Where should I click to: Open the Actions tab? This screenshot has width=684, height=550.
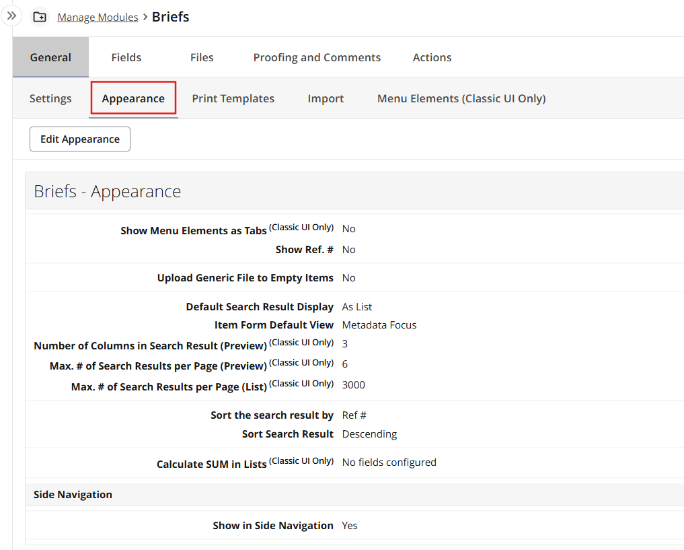pyautogui.click(x=432, y=57)
